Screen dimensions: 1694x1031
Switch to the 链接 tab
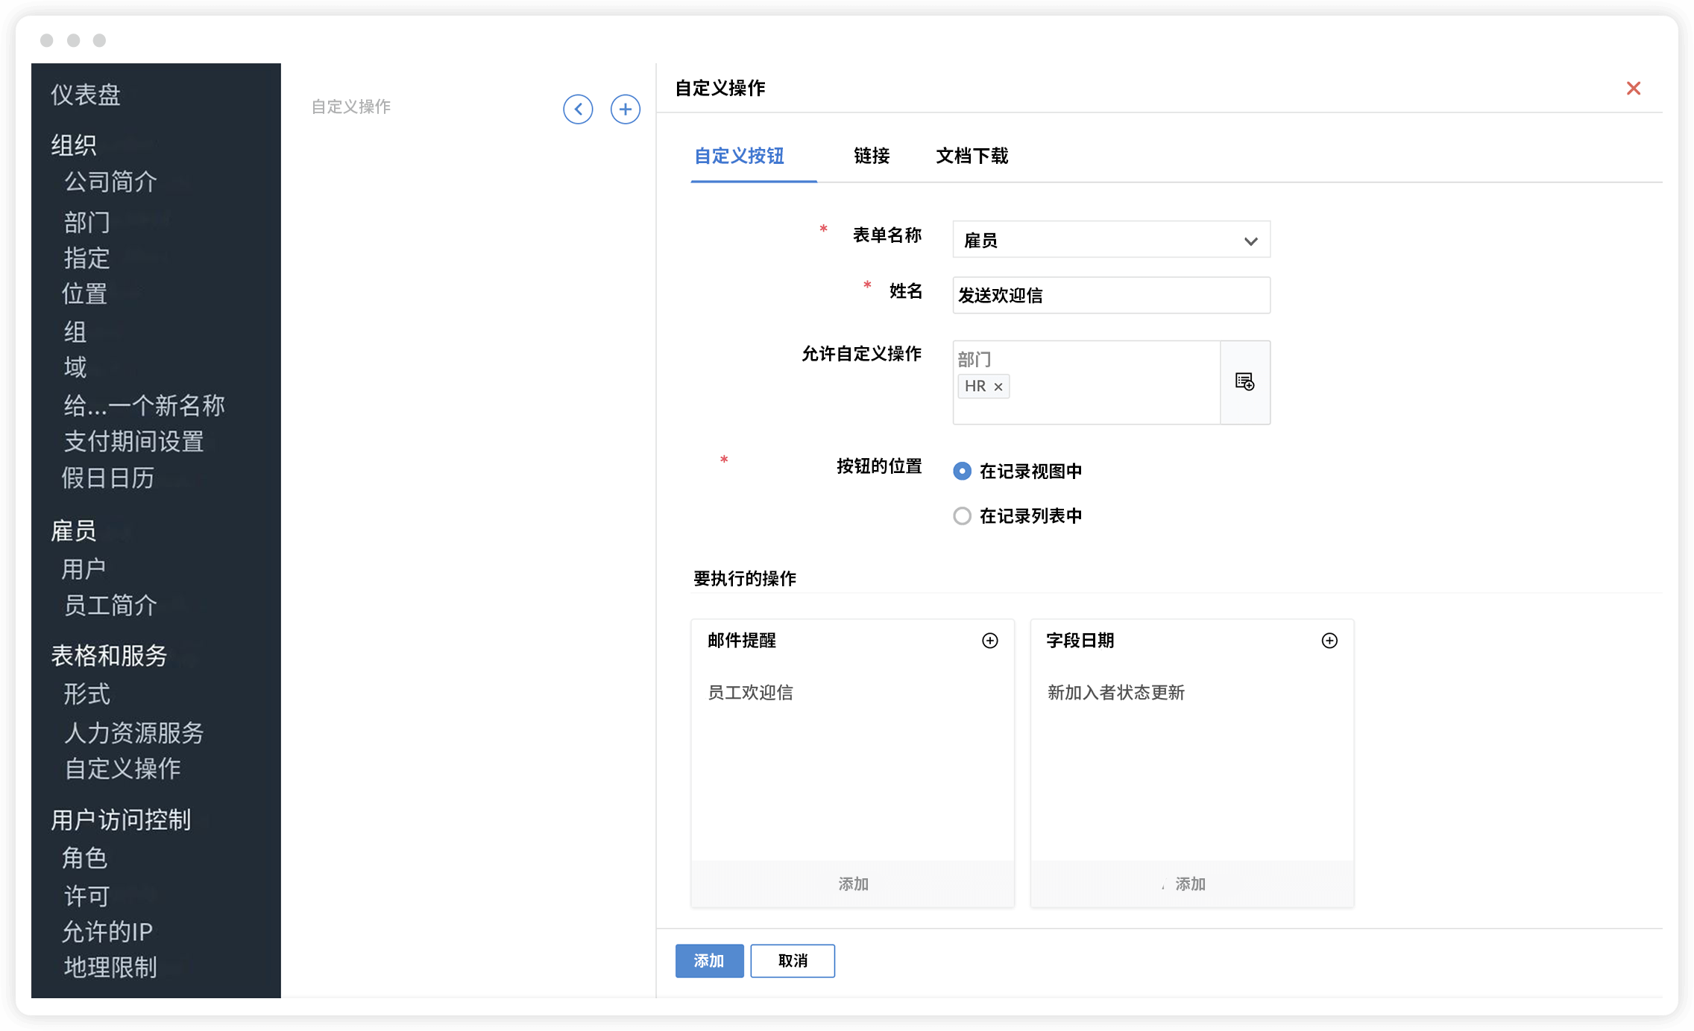pos(871,156)
